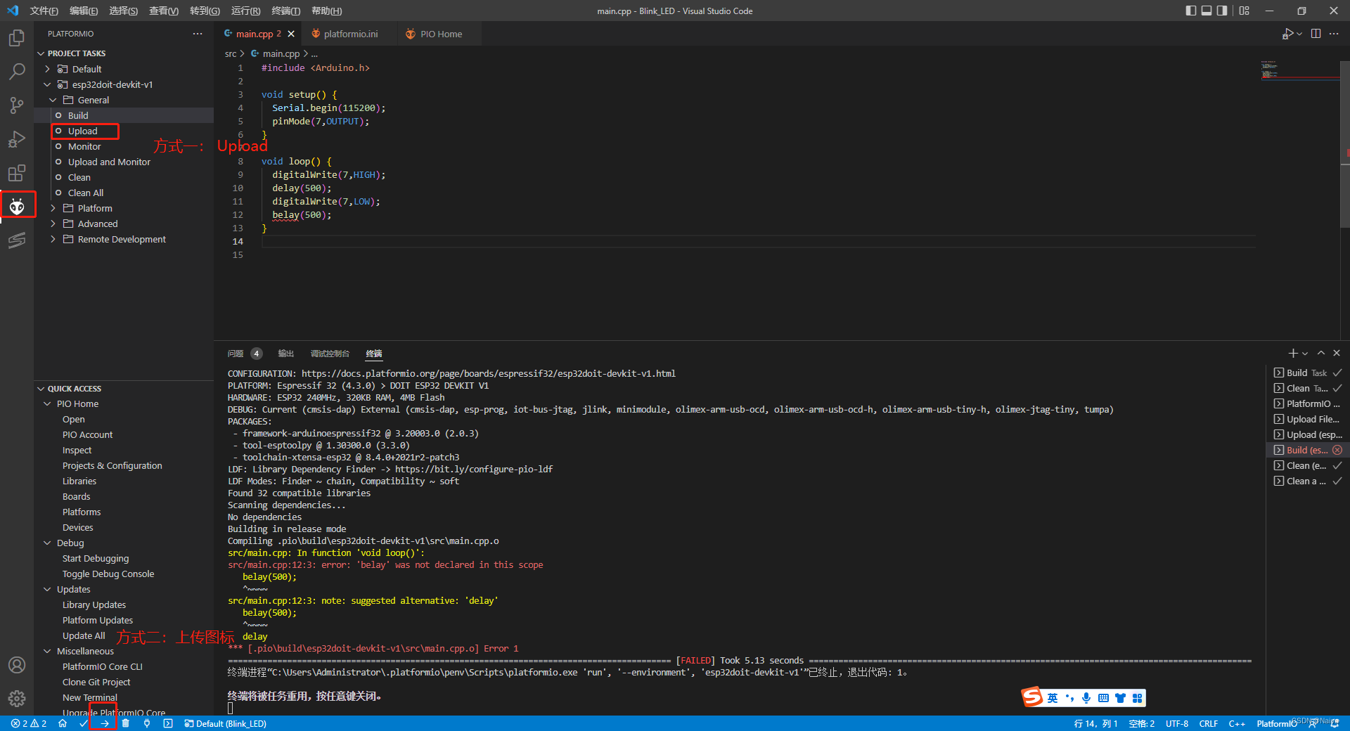Open the 运行(R) menu
The height and width of the screenshot is (731, 1350).
(245, 11)
